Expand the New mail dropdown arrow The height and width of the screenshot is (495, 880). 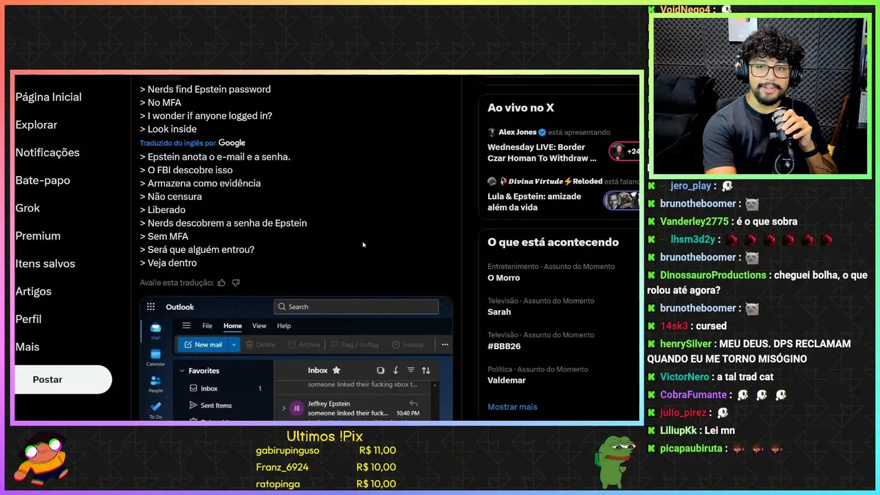(234, 344)
